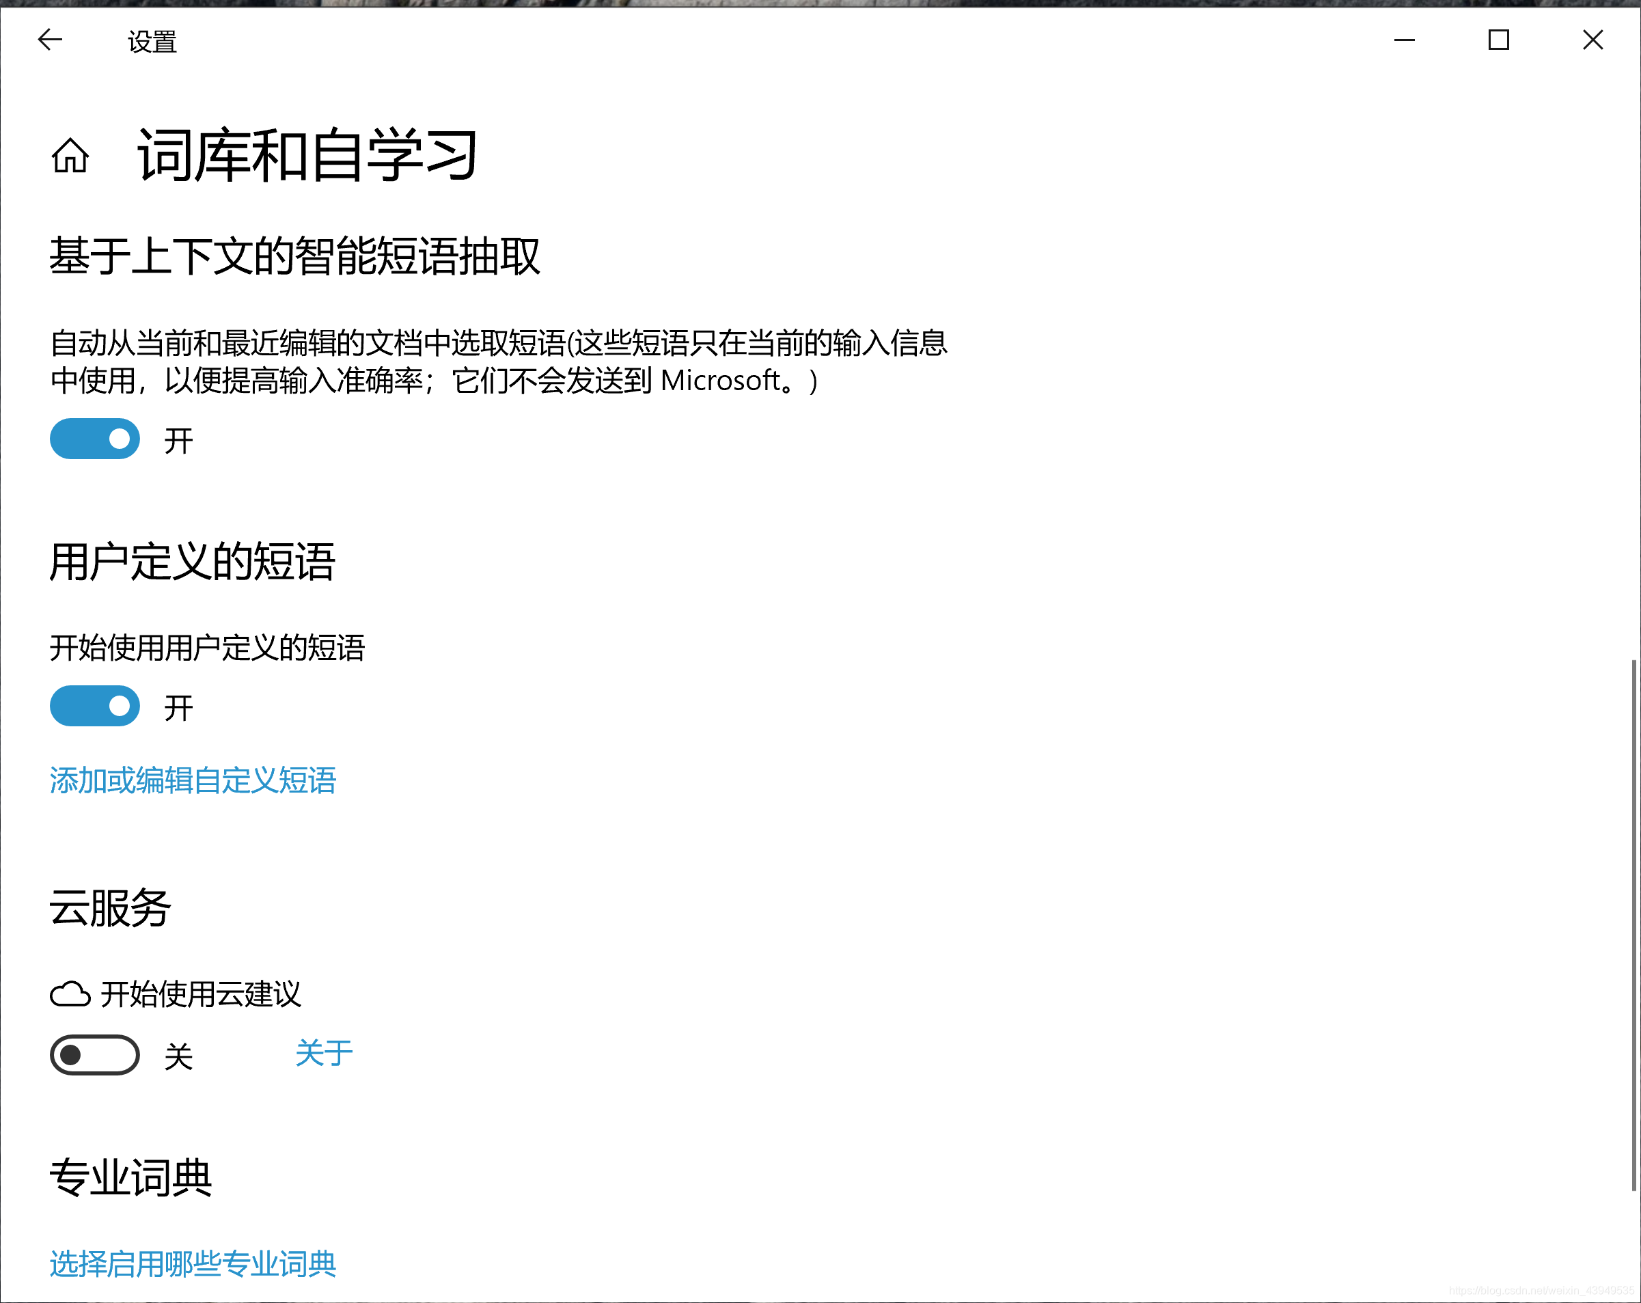Image resolution: width=1641 pixels, height=1303 pixels.
Task: Maximize the 设置 window
Action: click(x=1498, y=40)
